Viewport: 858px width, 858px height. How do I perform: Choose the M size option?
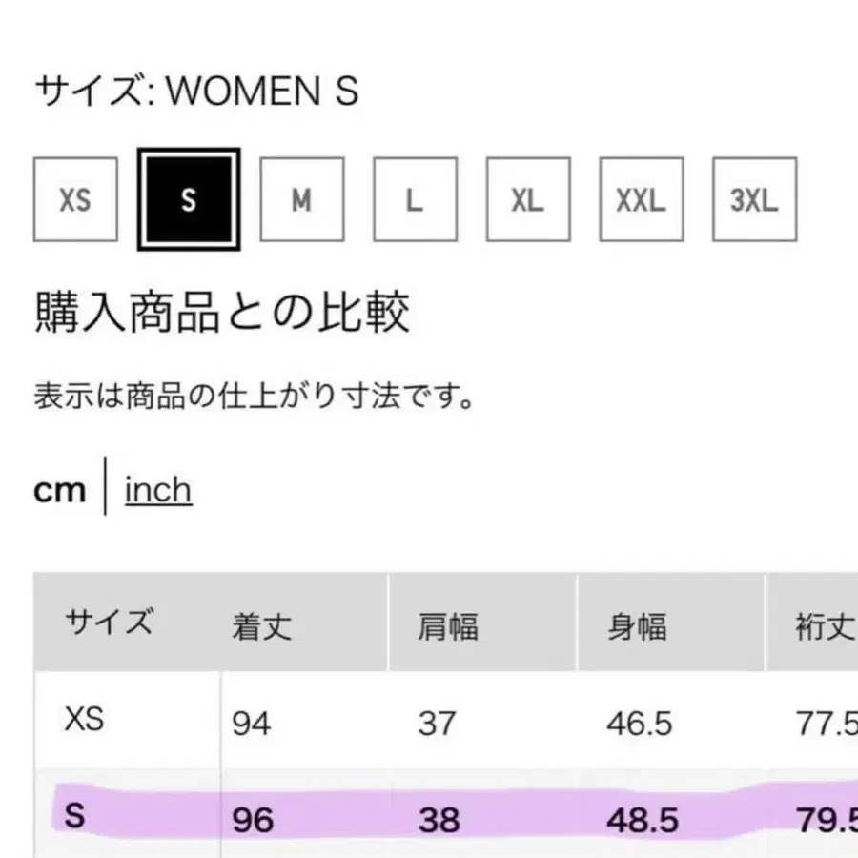point(300,199)
